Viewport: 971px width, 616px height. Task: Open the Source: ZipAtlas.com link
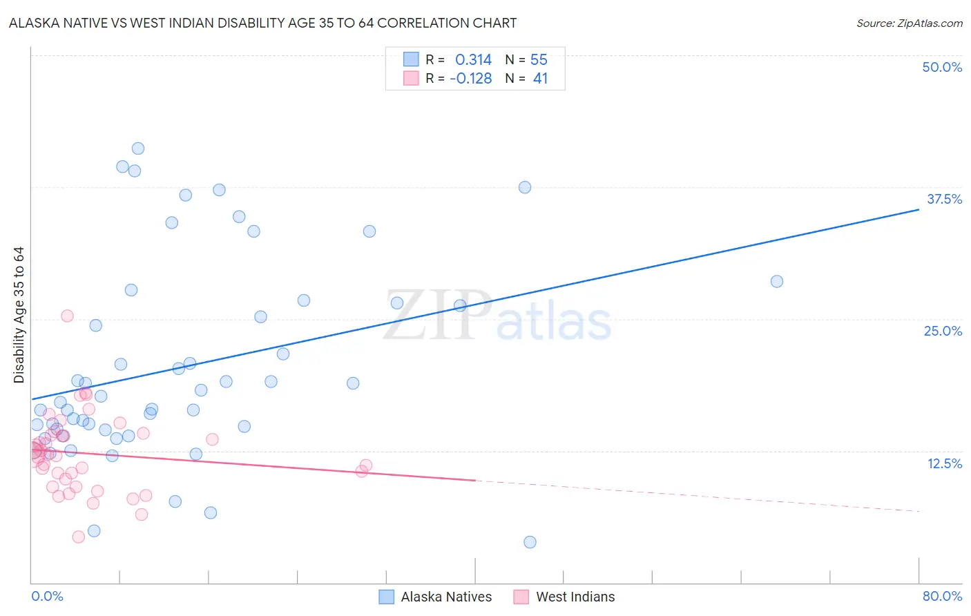coord(910,23)
